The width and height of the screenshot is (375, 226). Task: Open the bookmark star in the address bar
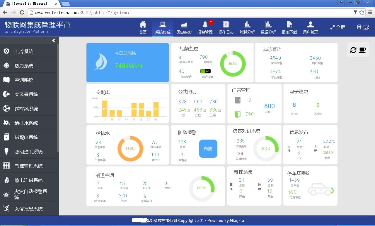(362, 12)
